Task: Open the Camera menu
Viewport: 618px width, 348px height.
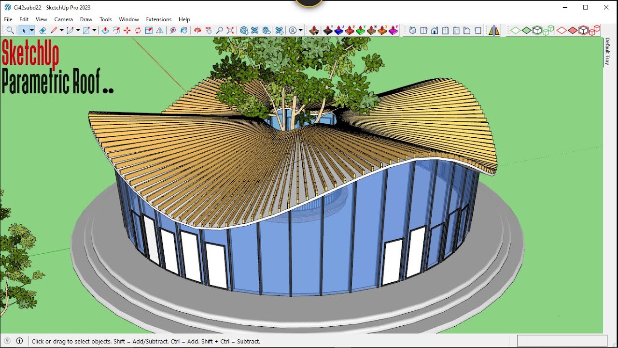Action: (63, 19)
